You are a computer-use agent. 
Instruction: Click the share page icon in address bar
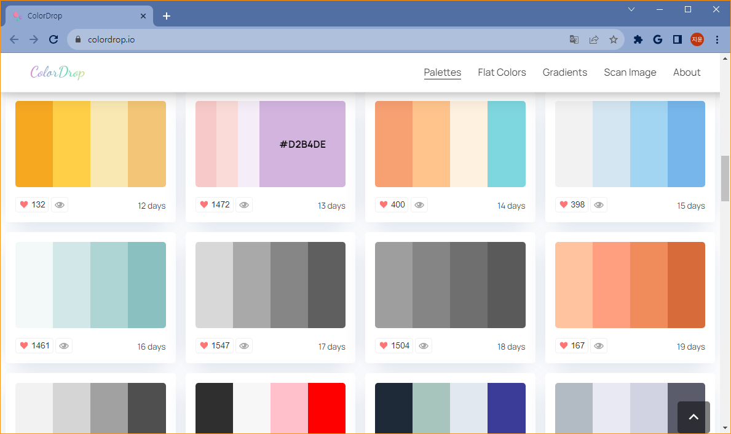point(593,39)
